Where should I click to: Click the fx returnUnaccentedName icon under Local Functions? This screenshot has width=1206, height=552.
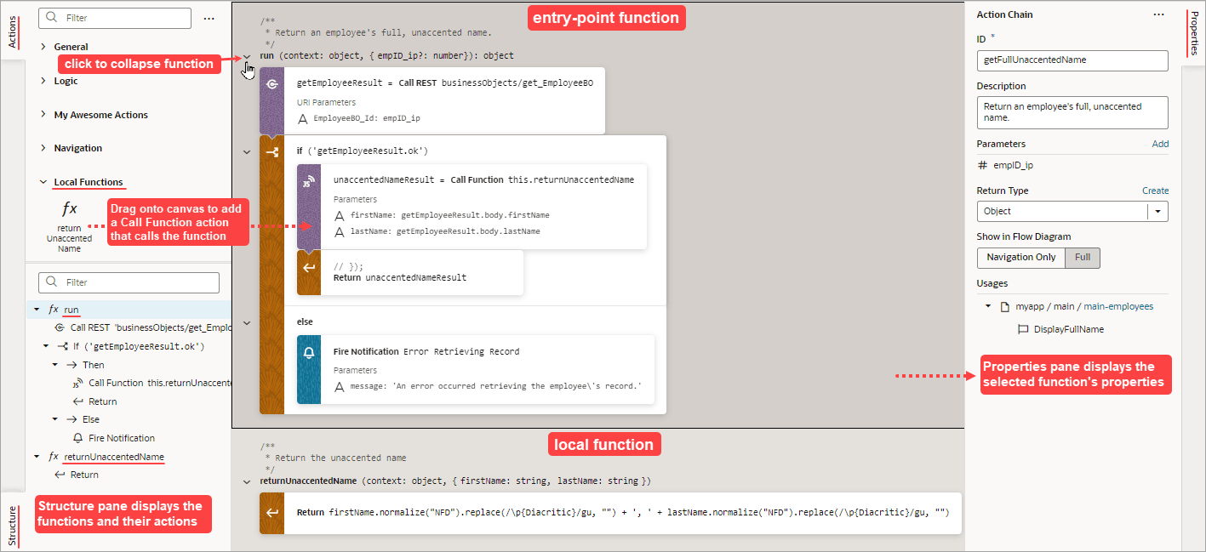(69, 207)
